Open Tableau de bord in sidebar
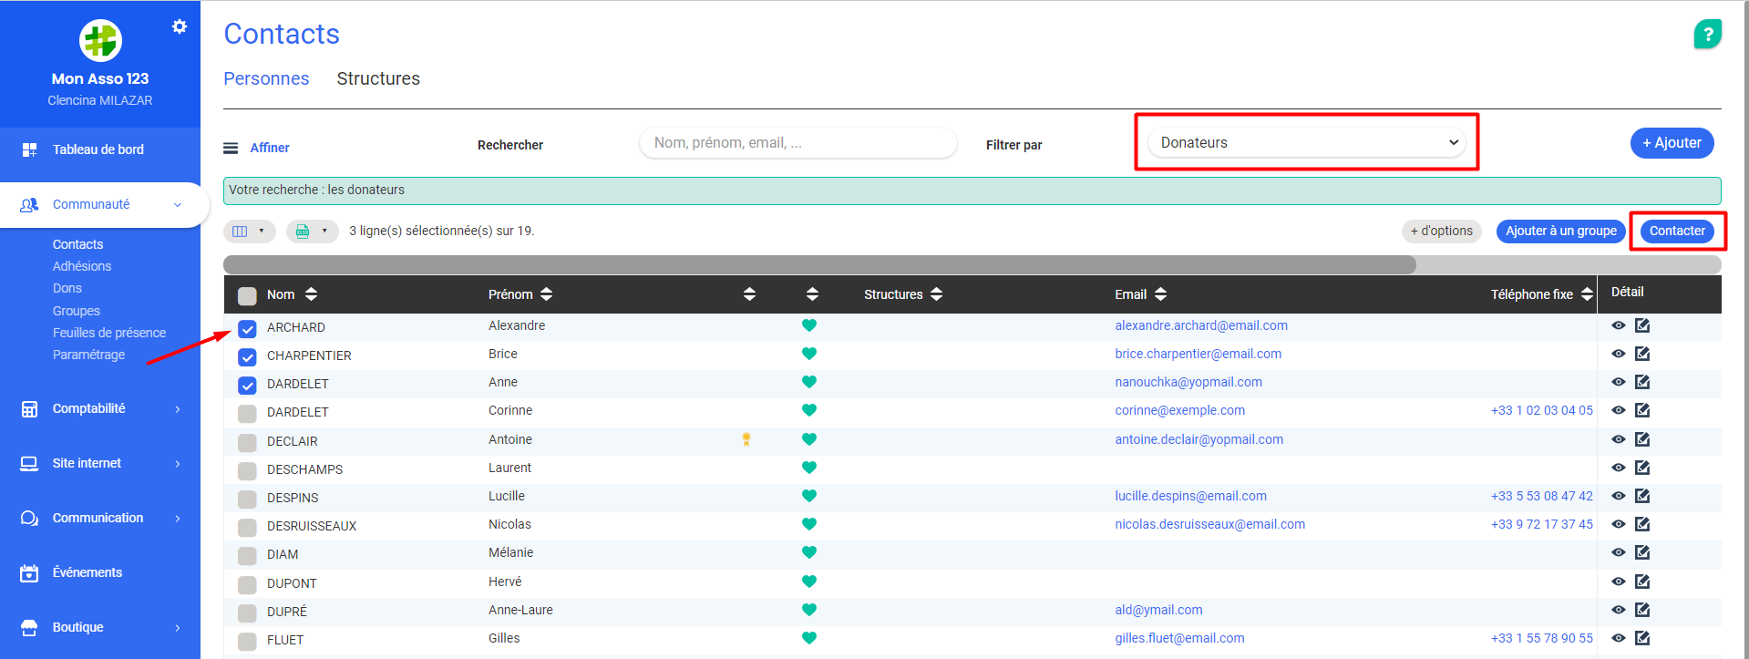This screenshot has width=1749, height=659. coord(100,149)
